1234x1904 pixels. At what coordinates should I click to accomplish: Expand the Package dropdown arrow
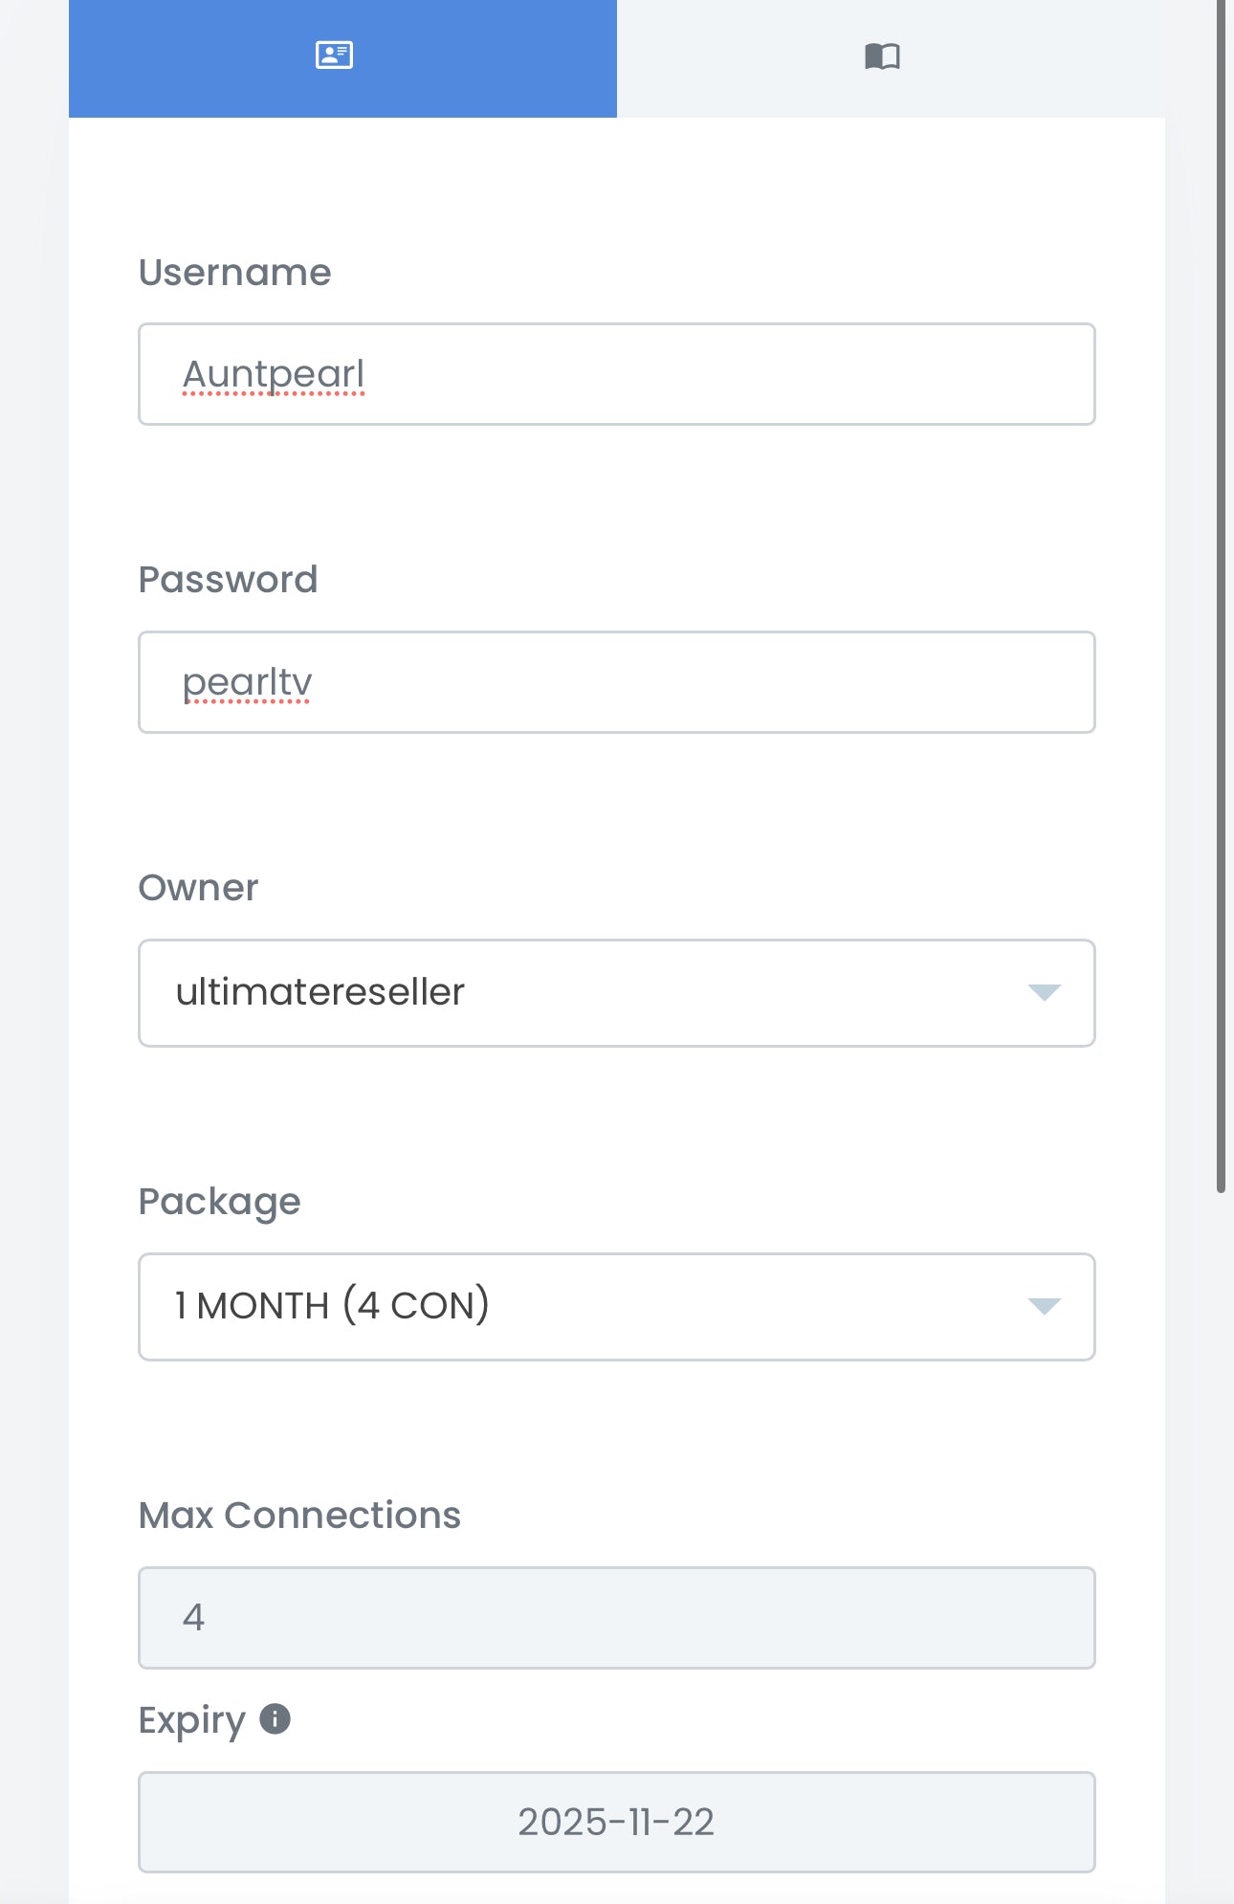(x=1044, y=1307)
